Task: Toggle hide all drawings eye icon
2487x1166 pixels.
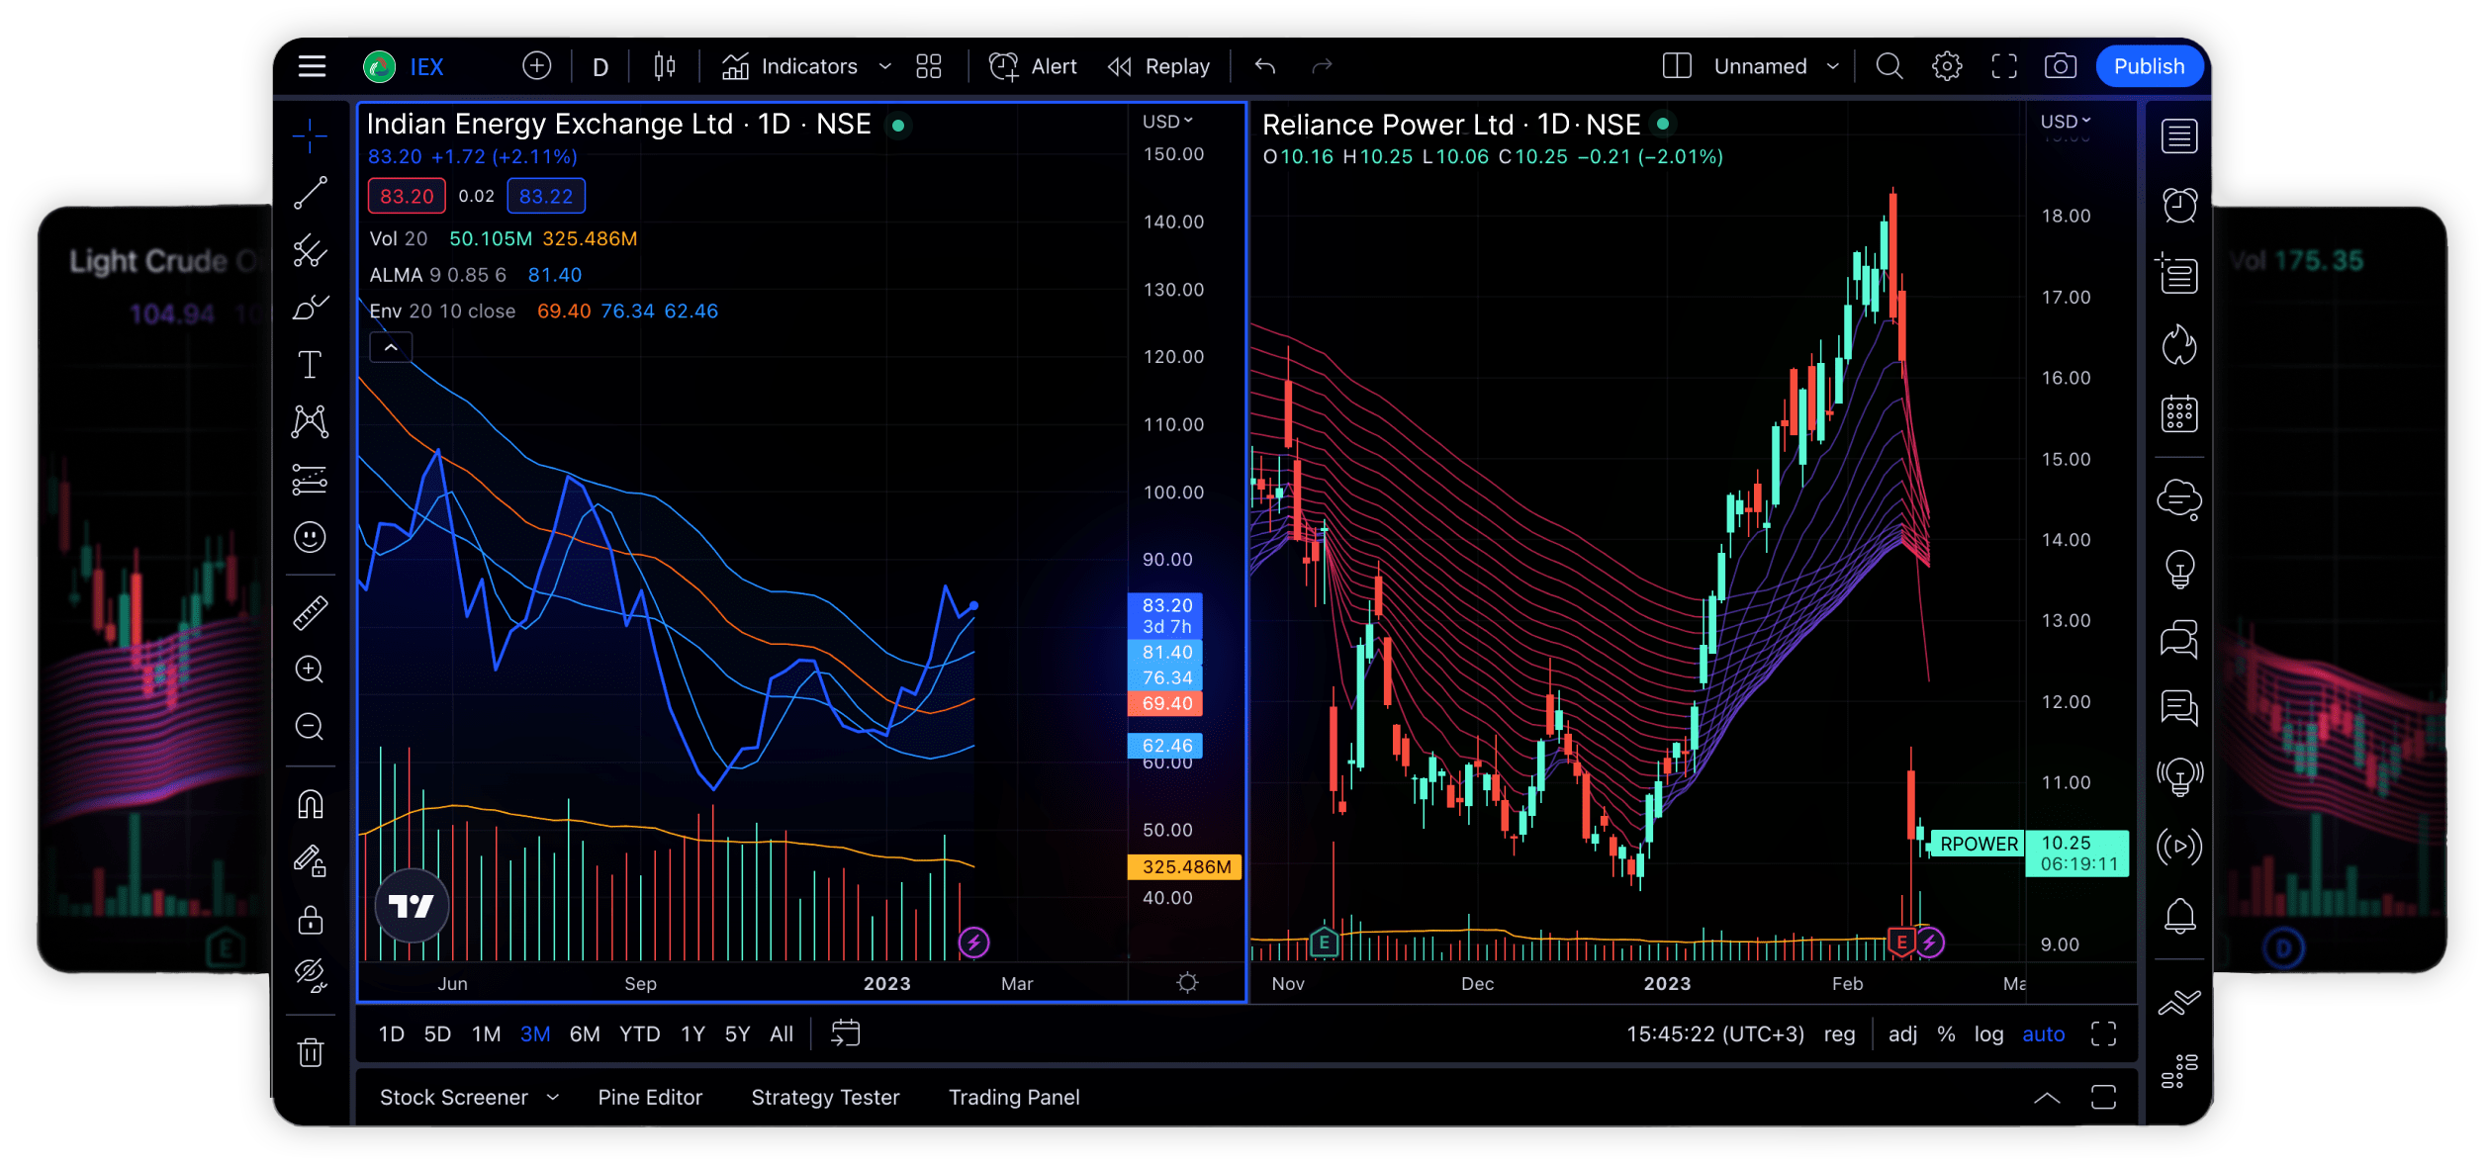Action: 310,975
